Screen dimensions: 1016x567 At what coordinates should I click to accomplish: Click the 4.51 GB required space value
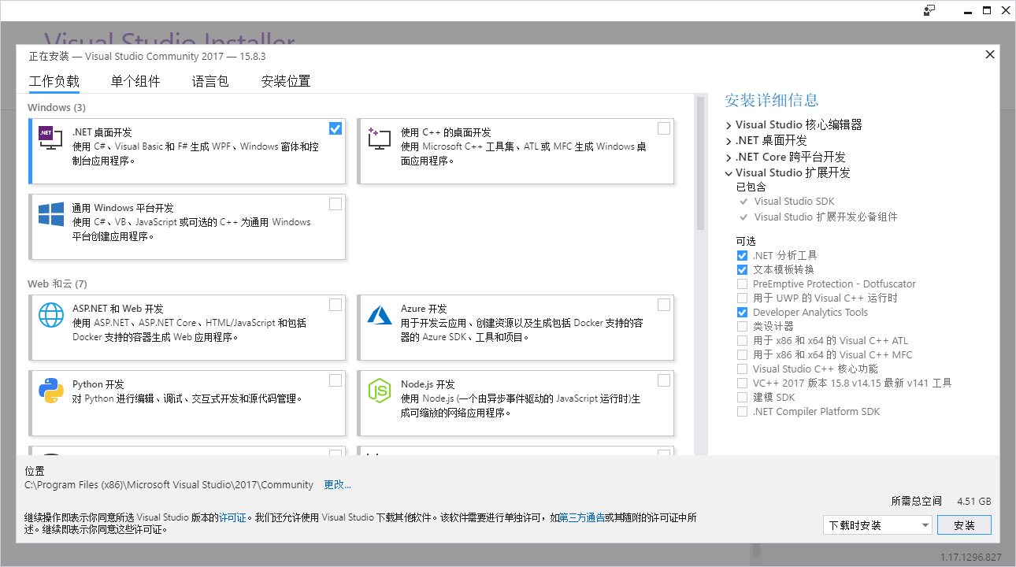click(974, 502)
